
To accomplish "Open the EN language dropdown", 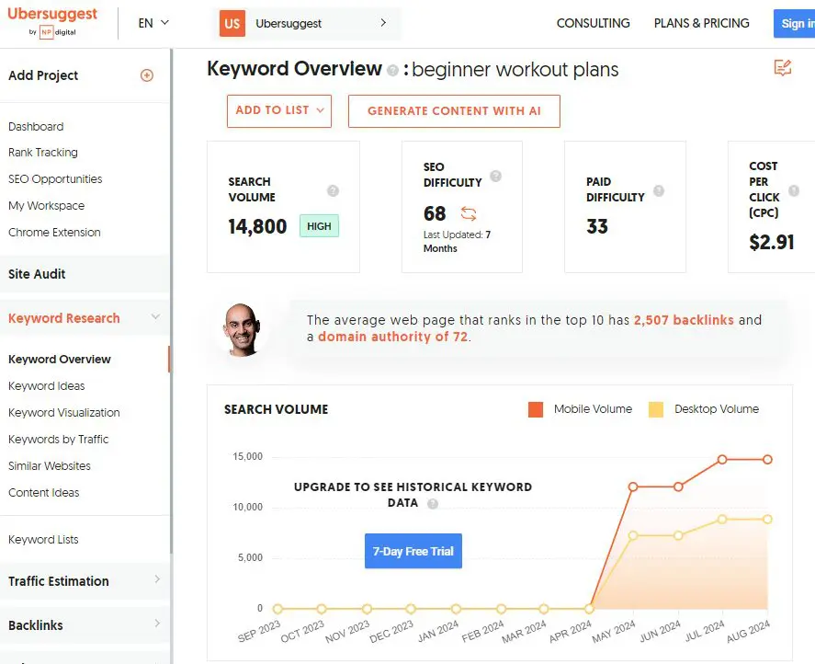I will pyautogui.click(x=153, y=23).
